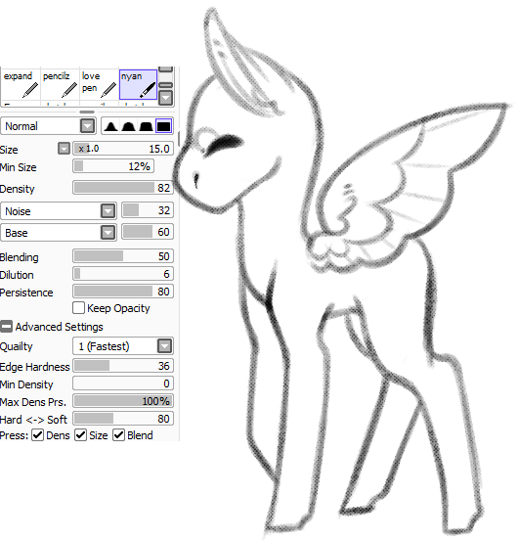Open the Quality 1 (Fastest) dropdown
519x541 pixels.
(x=123, y=346)
